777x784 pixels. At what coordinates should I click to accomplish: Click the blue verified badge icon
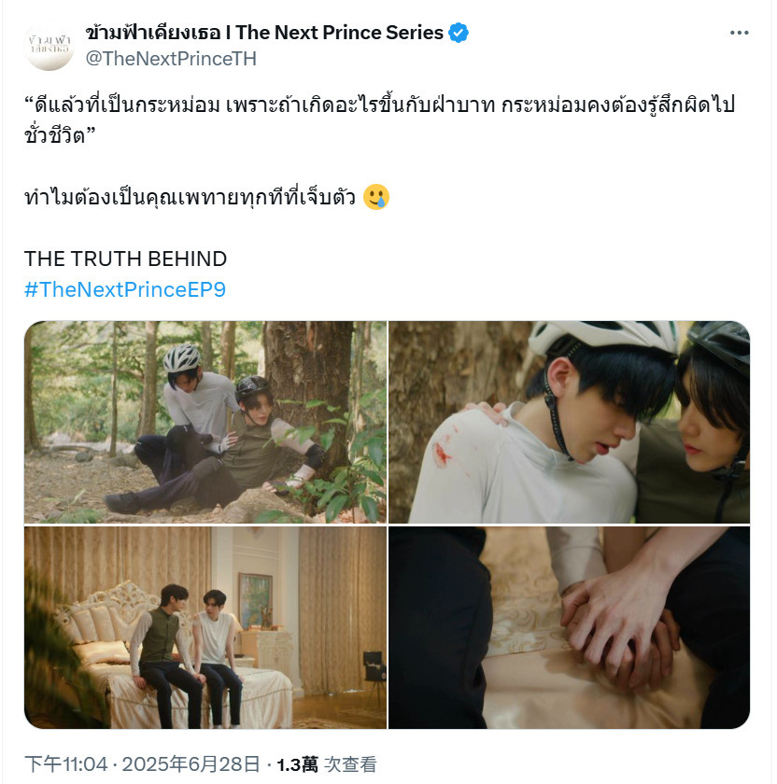[459, 33]
